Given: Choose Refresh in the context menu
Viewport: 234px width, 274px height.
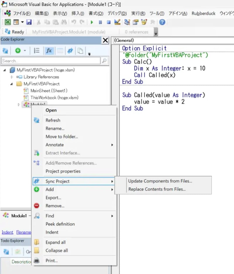Looking at the screenshot, I should coord(74,120).
